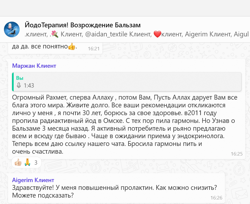Click the 16:25 message timestamp
250x204 pixels.
[236, 154]
